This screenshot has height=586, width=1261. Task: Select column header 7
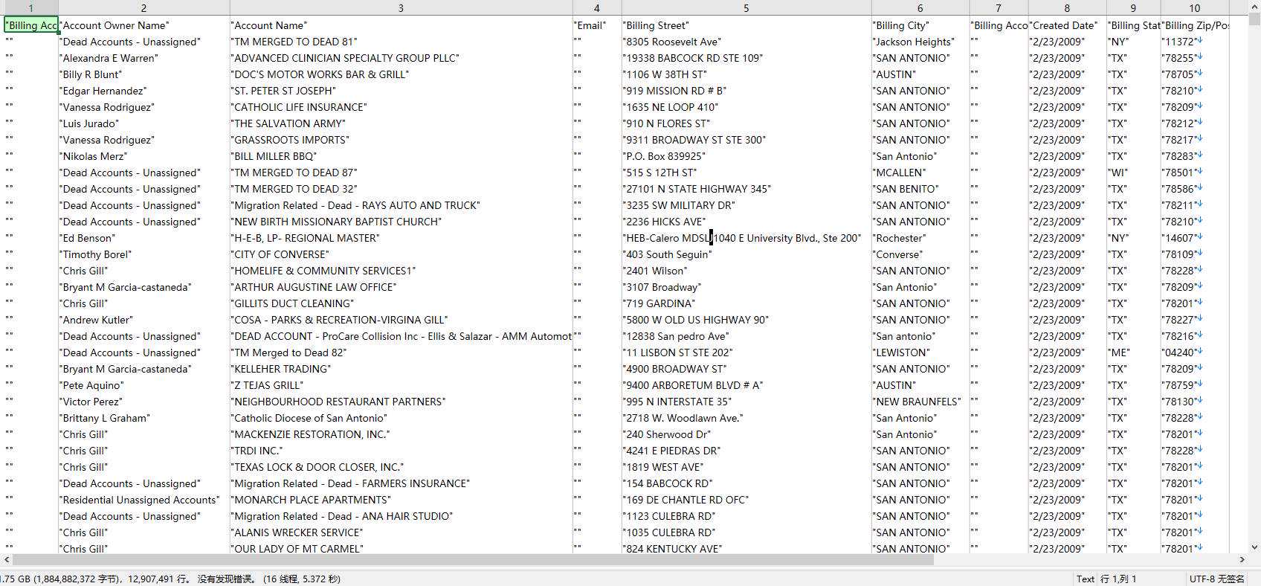click(x=999, y=8)
